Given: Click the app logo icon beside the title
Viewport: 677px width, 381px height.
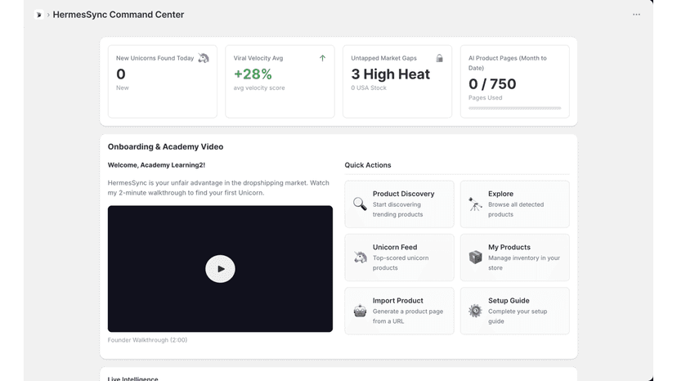Looking at the screenshot, I should click(39, 15).
